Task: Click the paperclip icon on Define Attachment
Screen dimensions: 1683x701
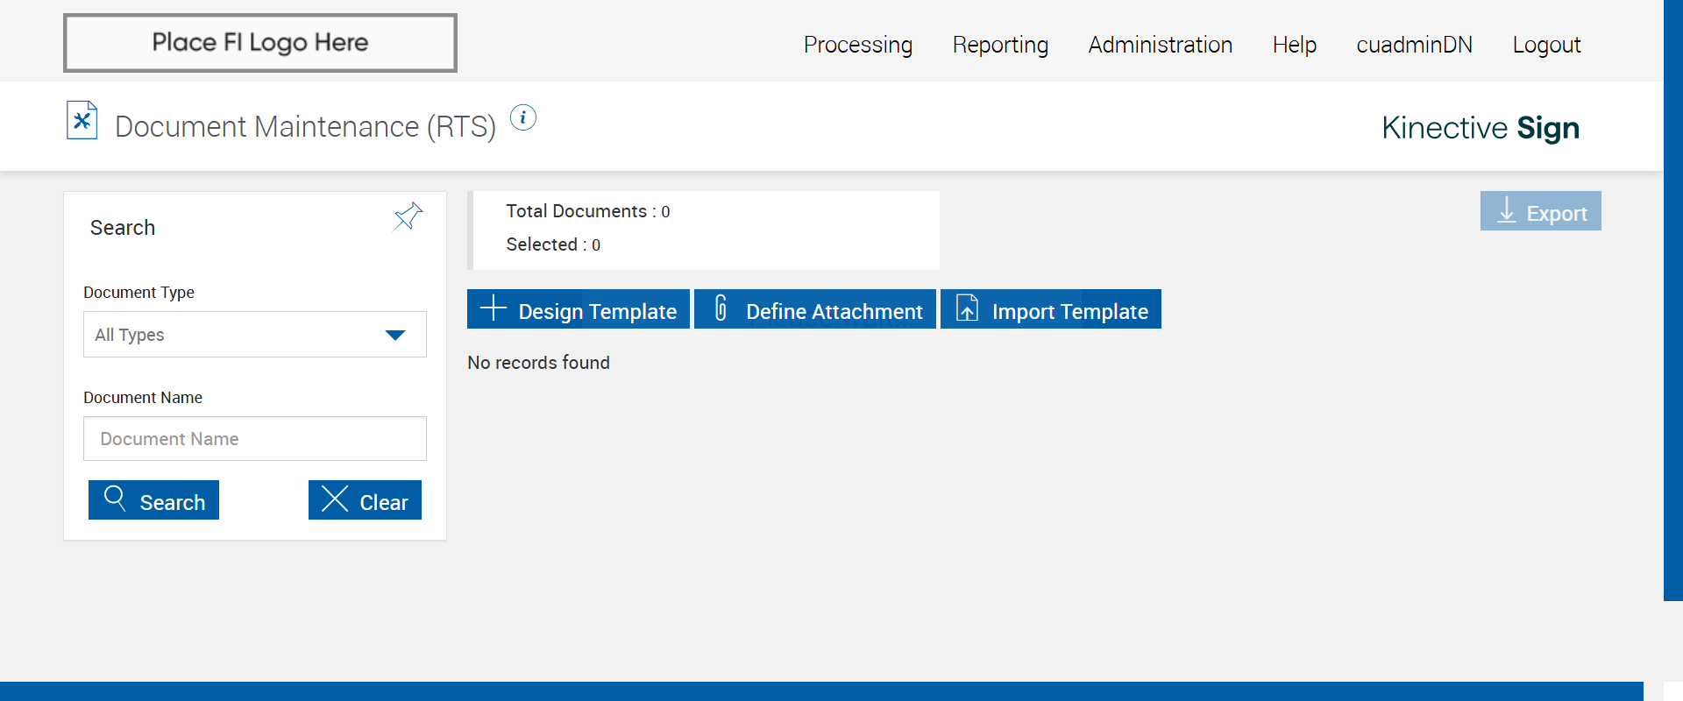Action: 721,308
